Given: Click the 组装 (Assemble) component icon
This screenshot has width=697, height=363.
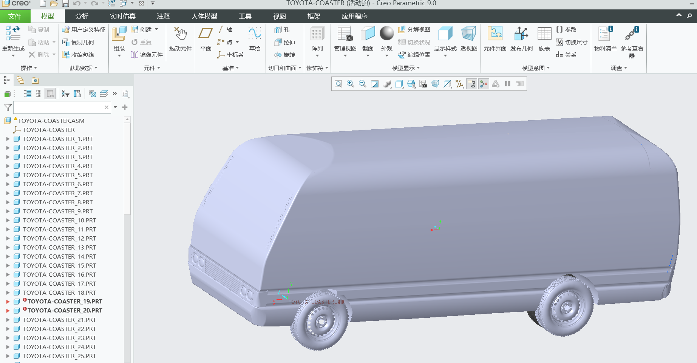Looking at the screenshot, I should [119, 34].
